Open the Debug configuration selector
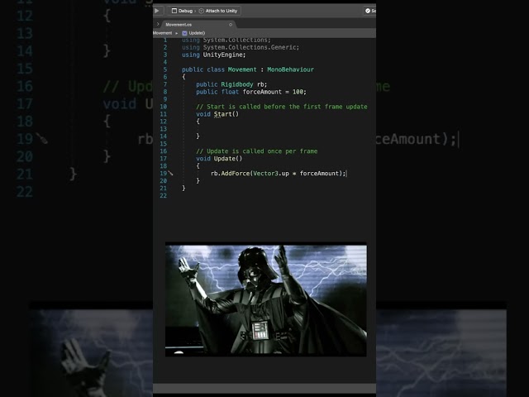This screenshot has height=397, width=529. pos(182,11)
